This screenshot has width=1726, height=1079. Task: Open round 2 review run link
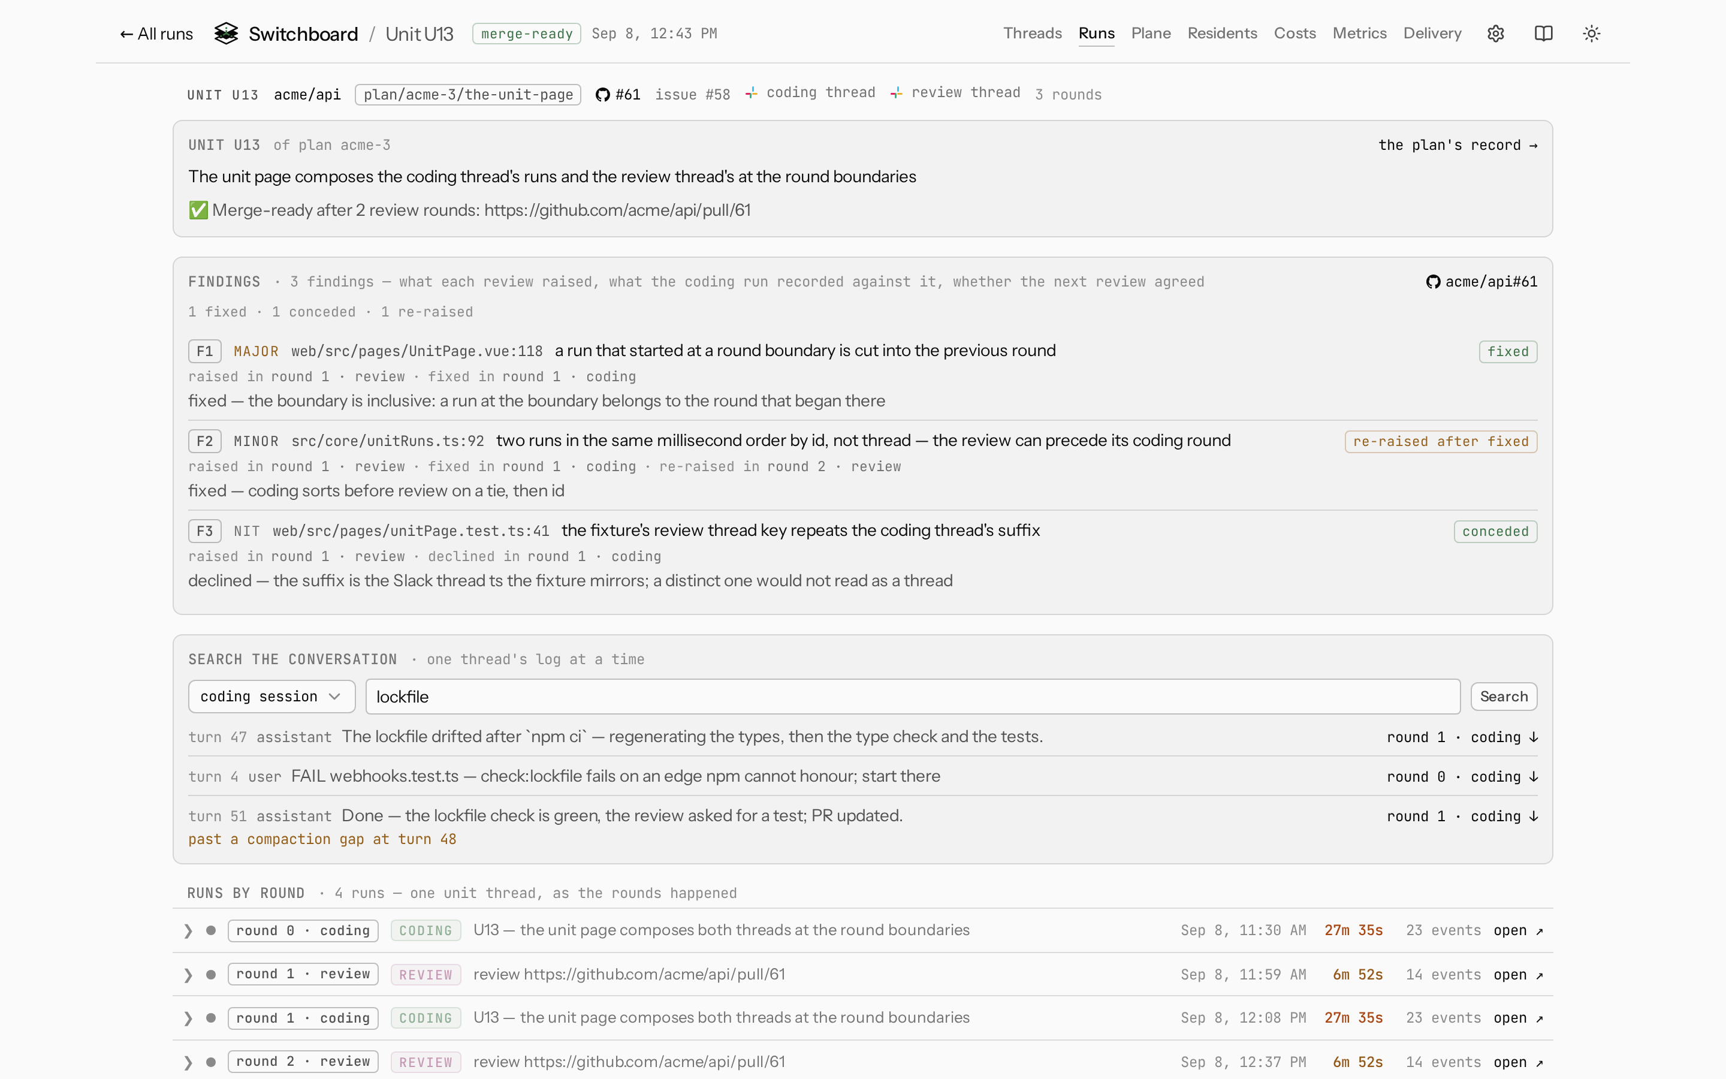(1517, 1062)
